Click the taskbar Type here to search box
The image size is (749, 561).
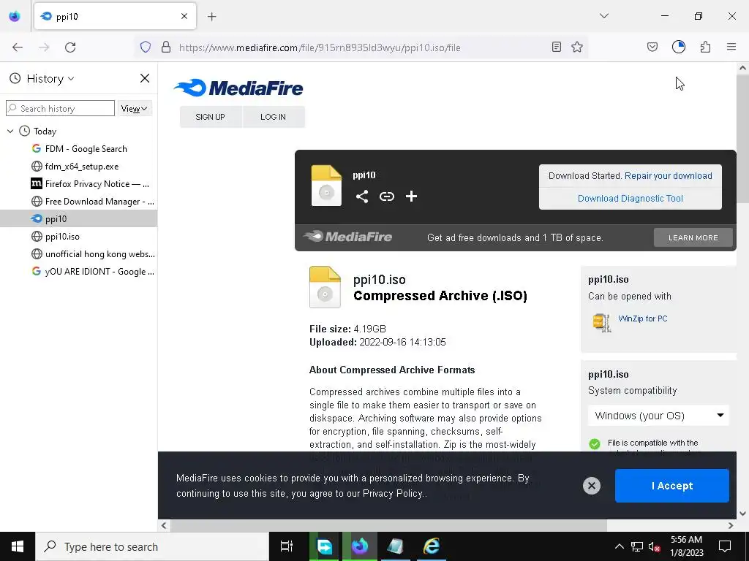click(x=152, y=546)
